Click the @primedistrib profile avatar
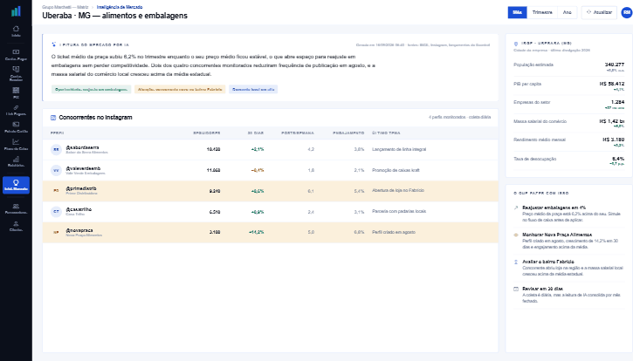 56,191
